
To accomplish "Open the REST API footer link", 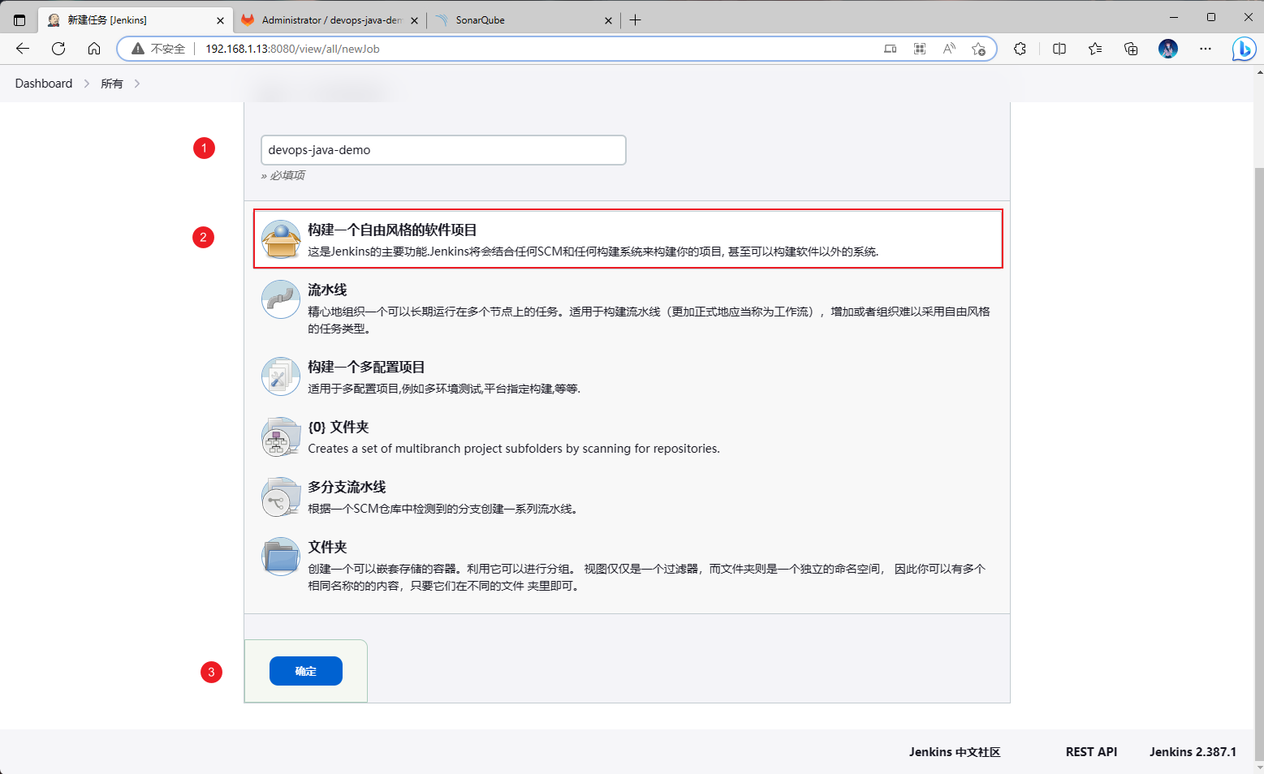I will pos(1091,752).
